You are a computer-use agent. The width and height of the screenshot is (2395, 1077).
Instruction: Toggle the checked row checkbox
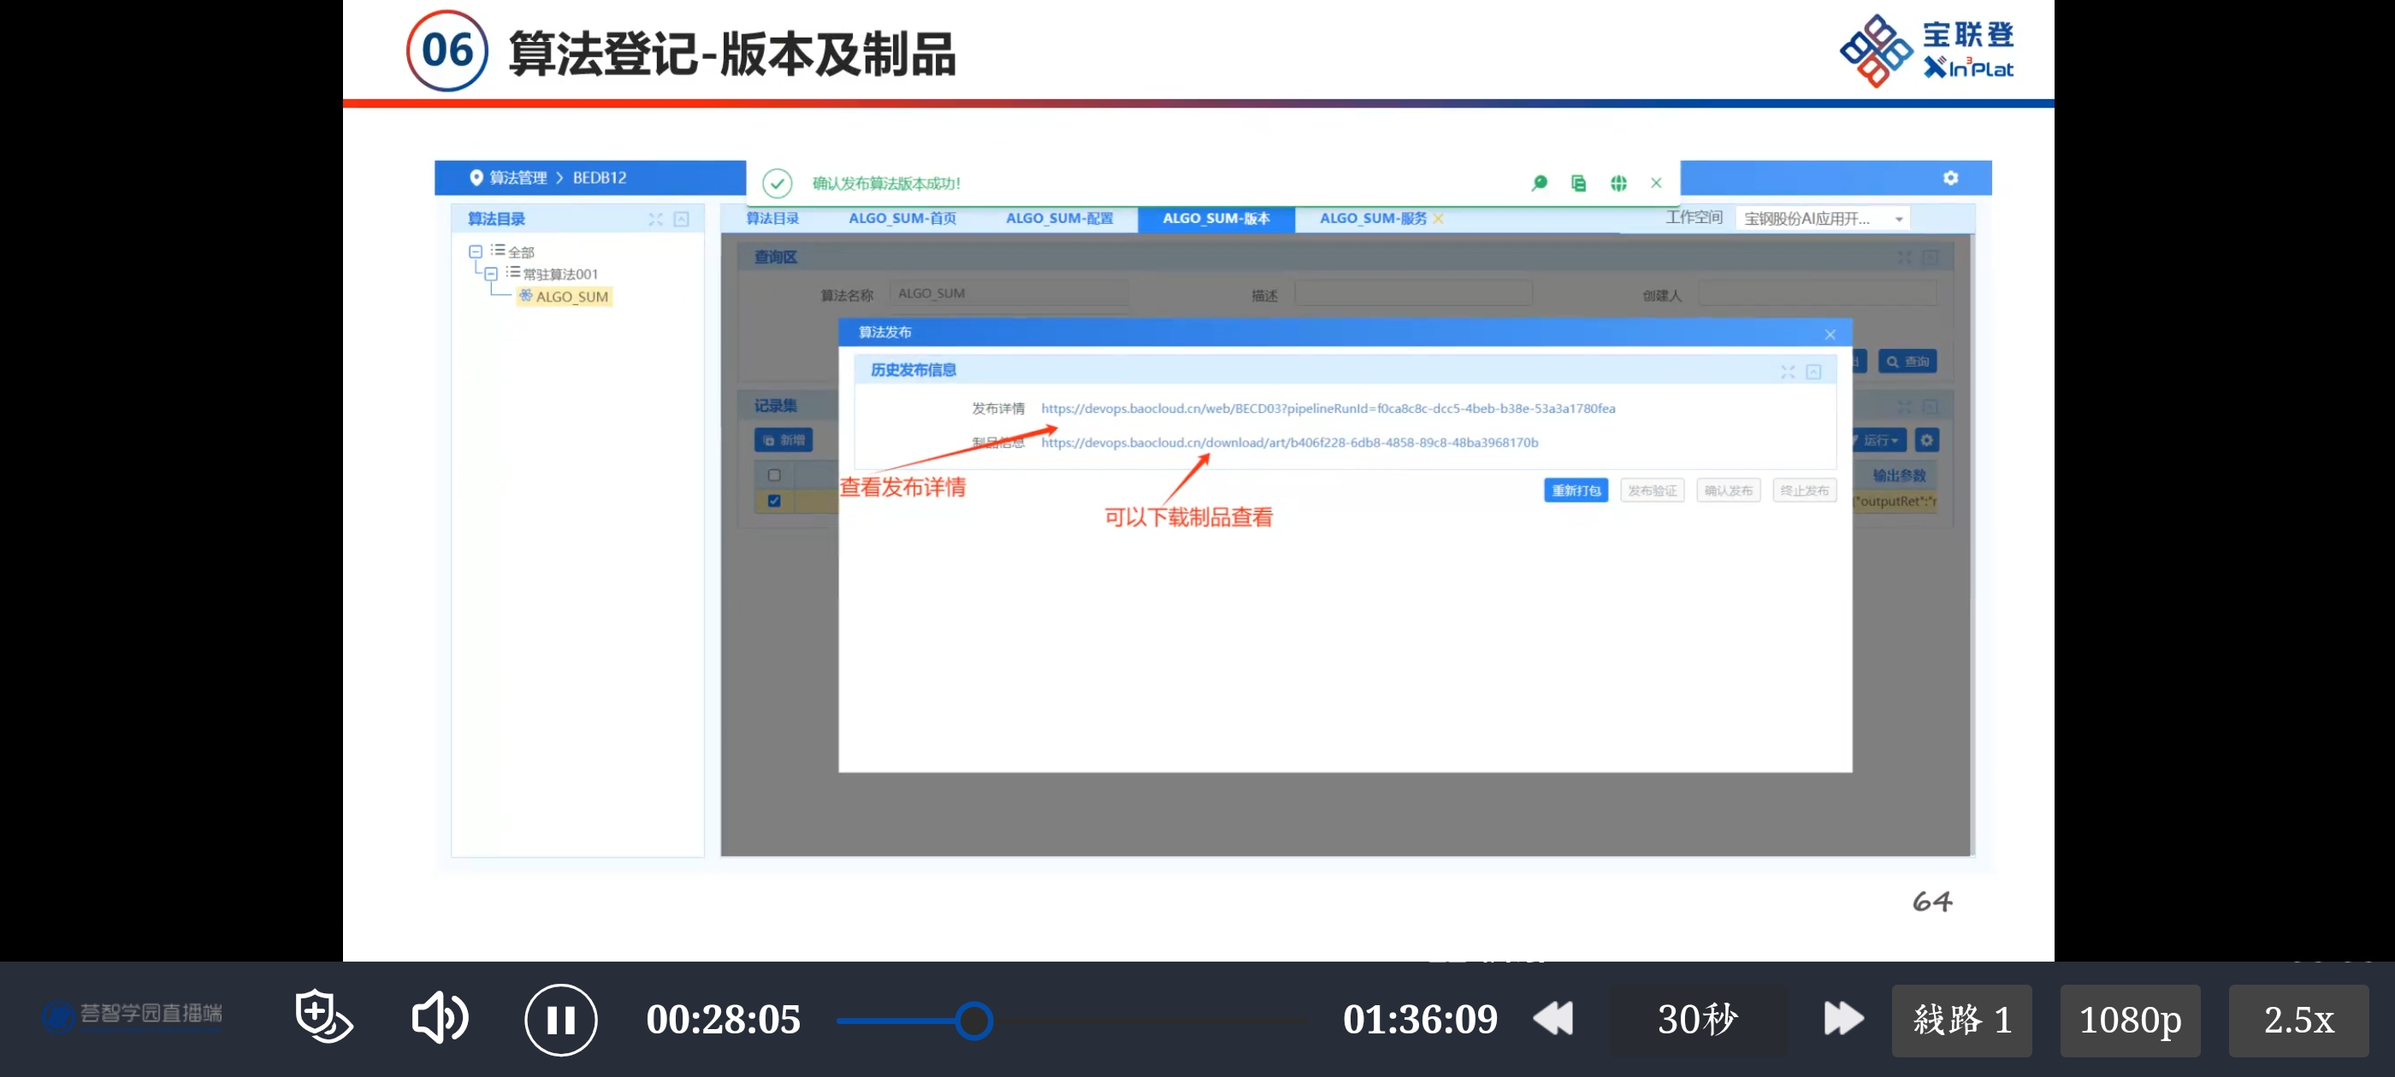coord(773,501)
